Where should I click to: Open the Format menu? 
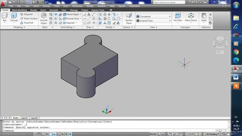click(x=46, y=6)
